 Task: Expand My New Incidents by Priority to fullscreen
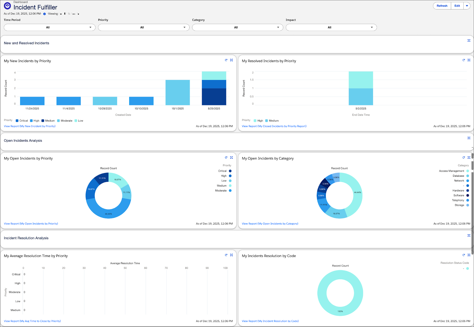231,60
